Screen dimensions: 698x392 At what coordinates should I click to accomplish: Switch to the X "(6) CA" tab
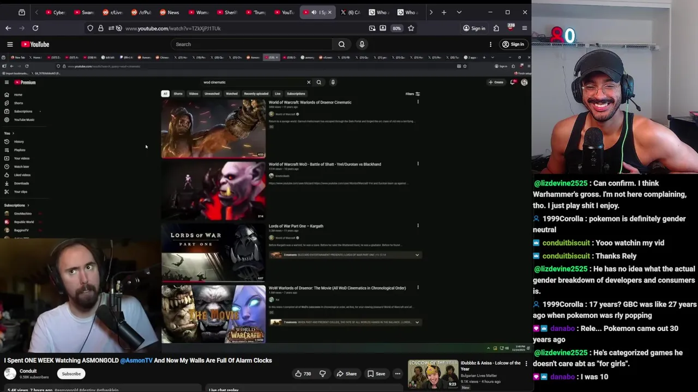[351, 12]
